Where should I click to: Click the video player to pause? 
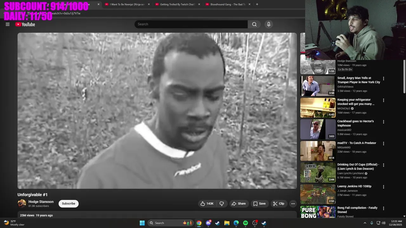(157, 111)
